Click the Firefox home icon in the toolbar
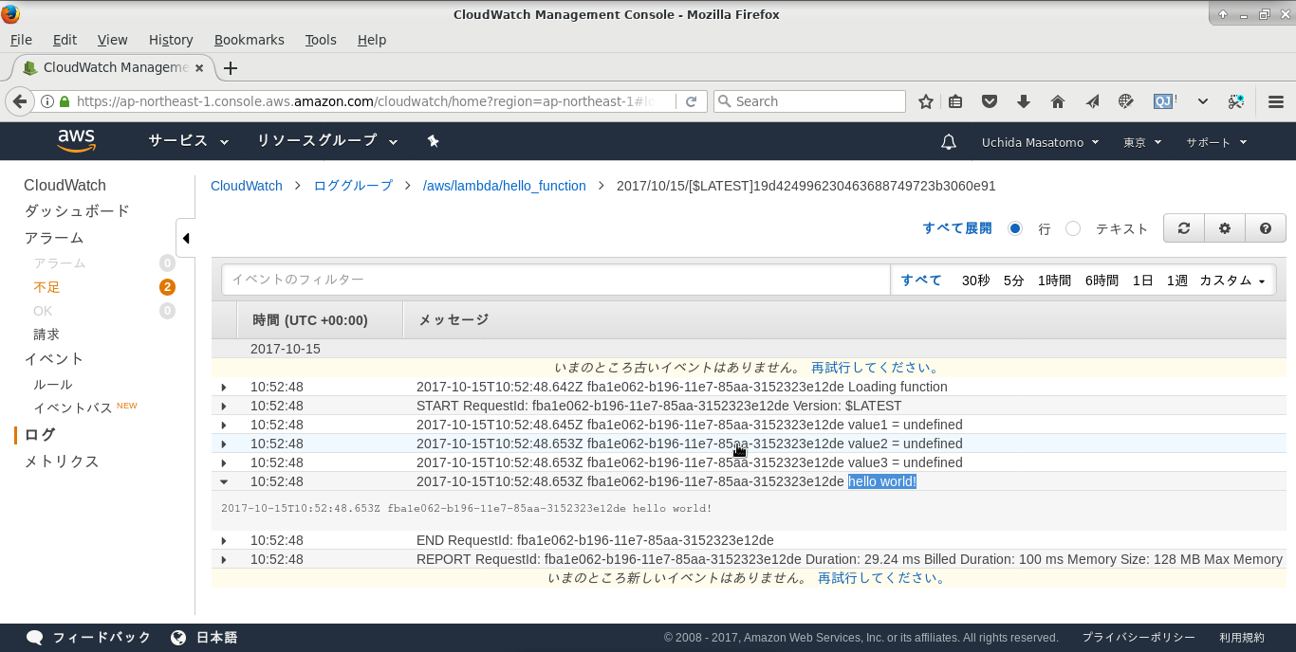Viewport: 1296px width, 652px height. [x=1057, y=100]
